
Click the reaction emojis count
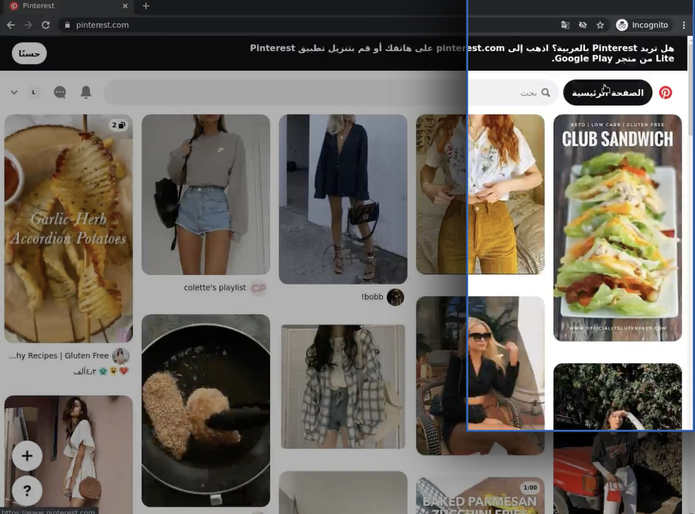coord(101,371)
